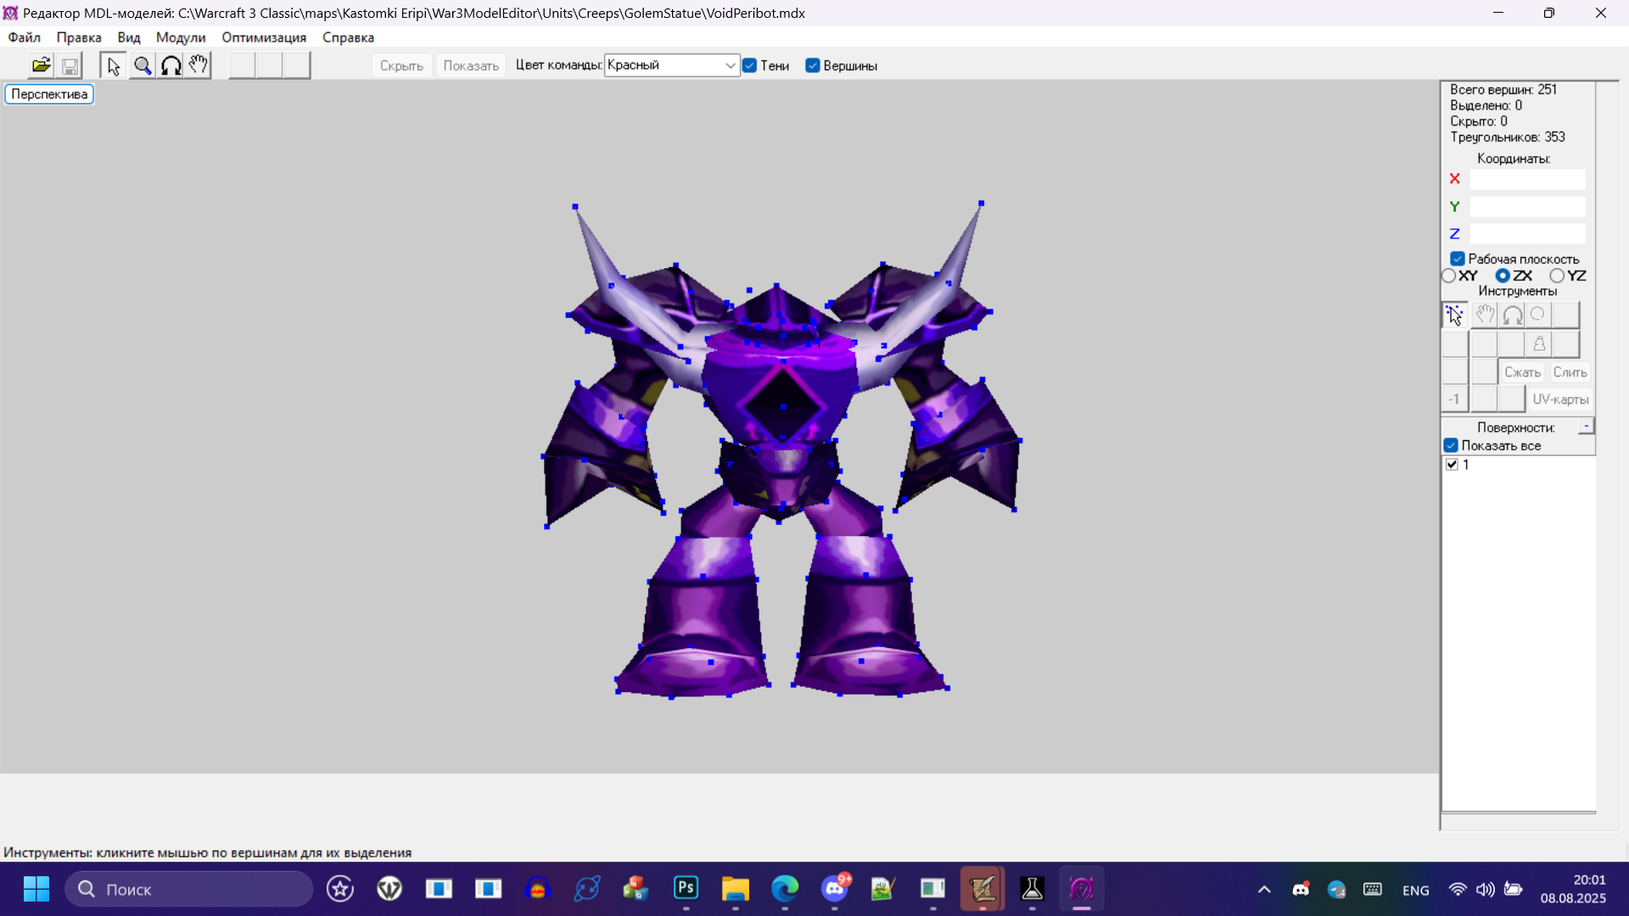Toggle the Вершины checkbox
This screenshot has width=1629, height=916.
(813, 65)
